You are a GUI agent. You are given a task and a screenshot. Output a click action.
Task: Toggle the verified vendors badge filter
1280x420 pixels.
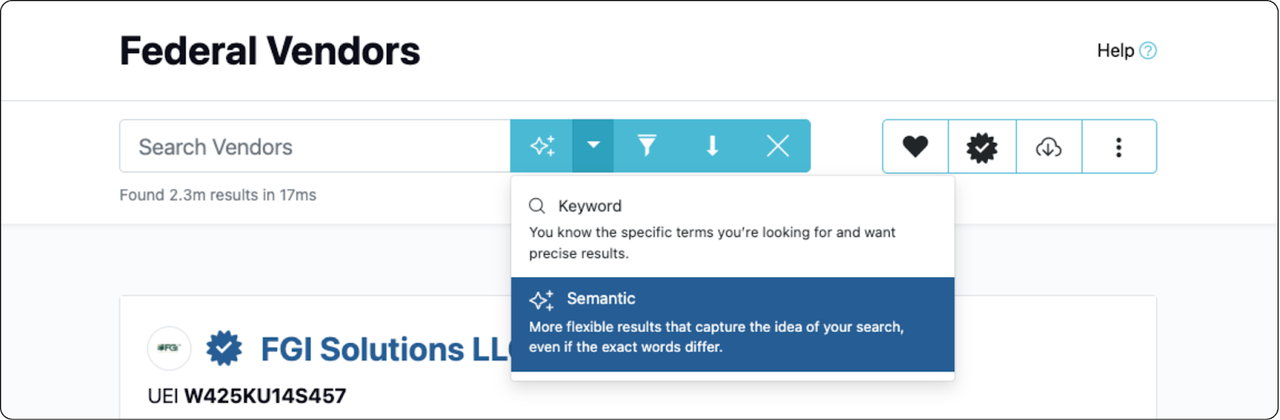(982, 147)
